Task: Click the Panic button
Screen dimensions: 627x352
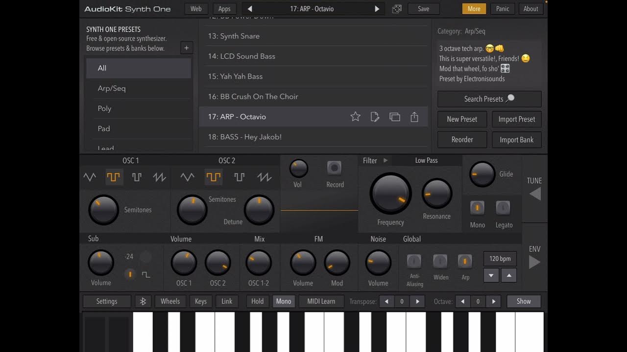Action: [x=503, y=9]
